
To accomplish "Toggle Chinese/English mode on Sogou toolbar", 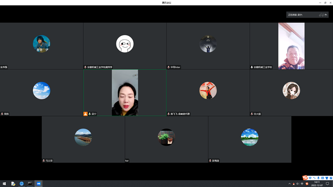I will (x=310, y=178).
